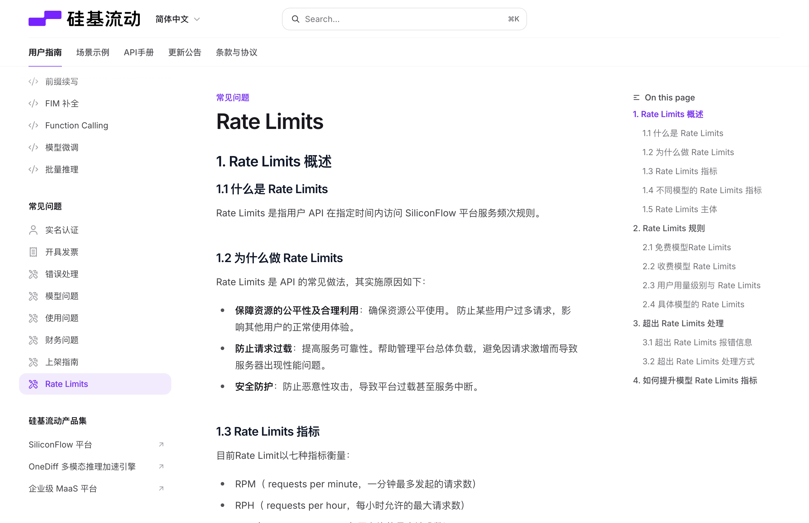
Task: Jump to 2.3 用户用量级别与 Rate Limits
Action: point(702,285)
